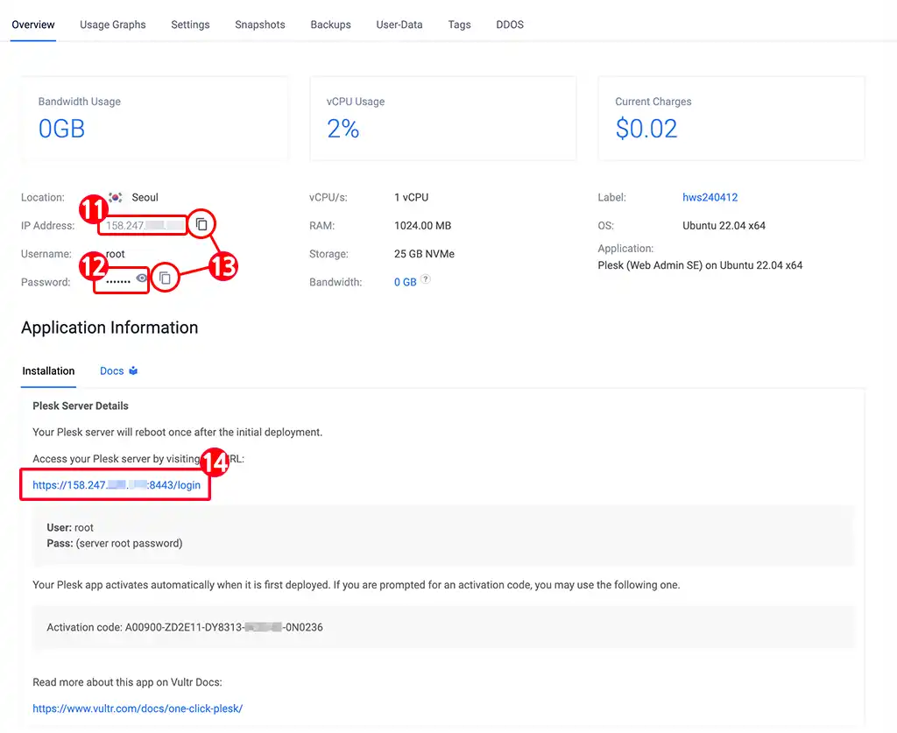This screenshot has height=733, width=897.
Task: Open the Snapshots tab
Action: point(259,25)
